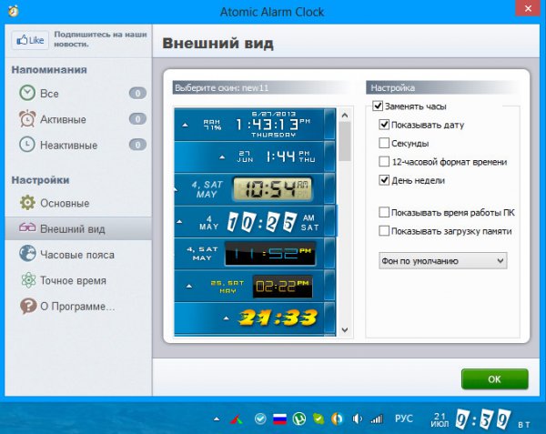Click the globe icon beside Часовые пояса
The width and height of the screenshot is (546, 434).
(x=27, y=253)
